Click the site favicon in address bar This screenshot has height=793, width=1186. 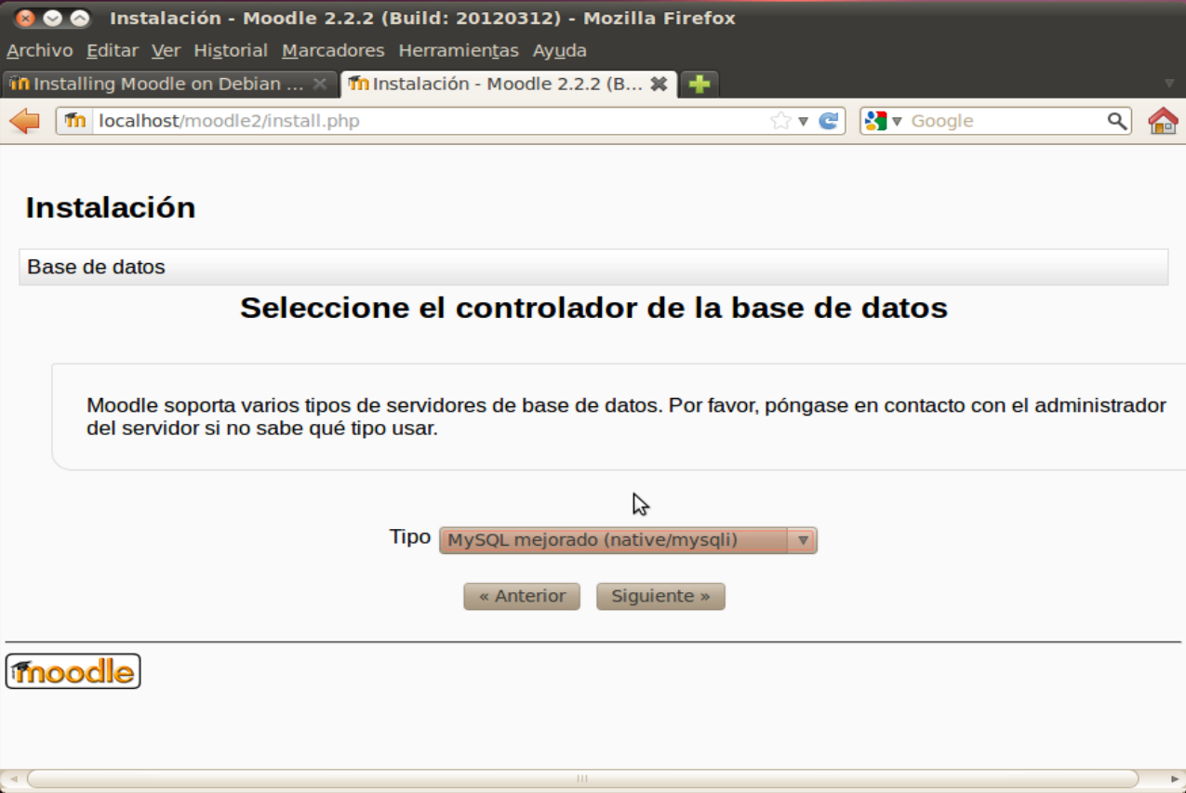75,121
